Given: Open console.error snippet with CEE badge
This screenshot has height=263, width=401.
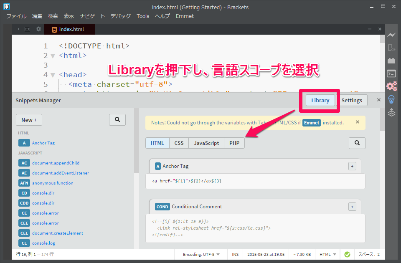Looking at the screenshot, I should (x=46, y=223).
